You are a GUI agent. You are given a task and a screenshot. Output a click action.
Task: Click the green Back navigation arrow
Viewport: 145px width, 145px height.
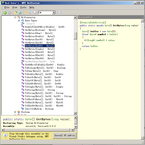click(x=5, y=13)
